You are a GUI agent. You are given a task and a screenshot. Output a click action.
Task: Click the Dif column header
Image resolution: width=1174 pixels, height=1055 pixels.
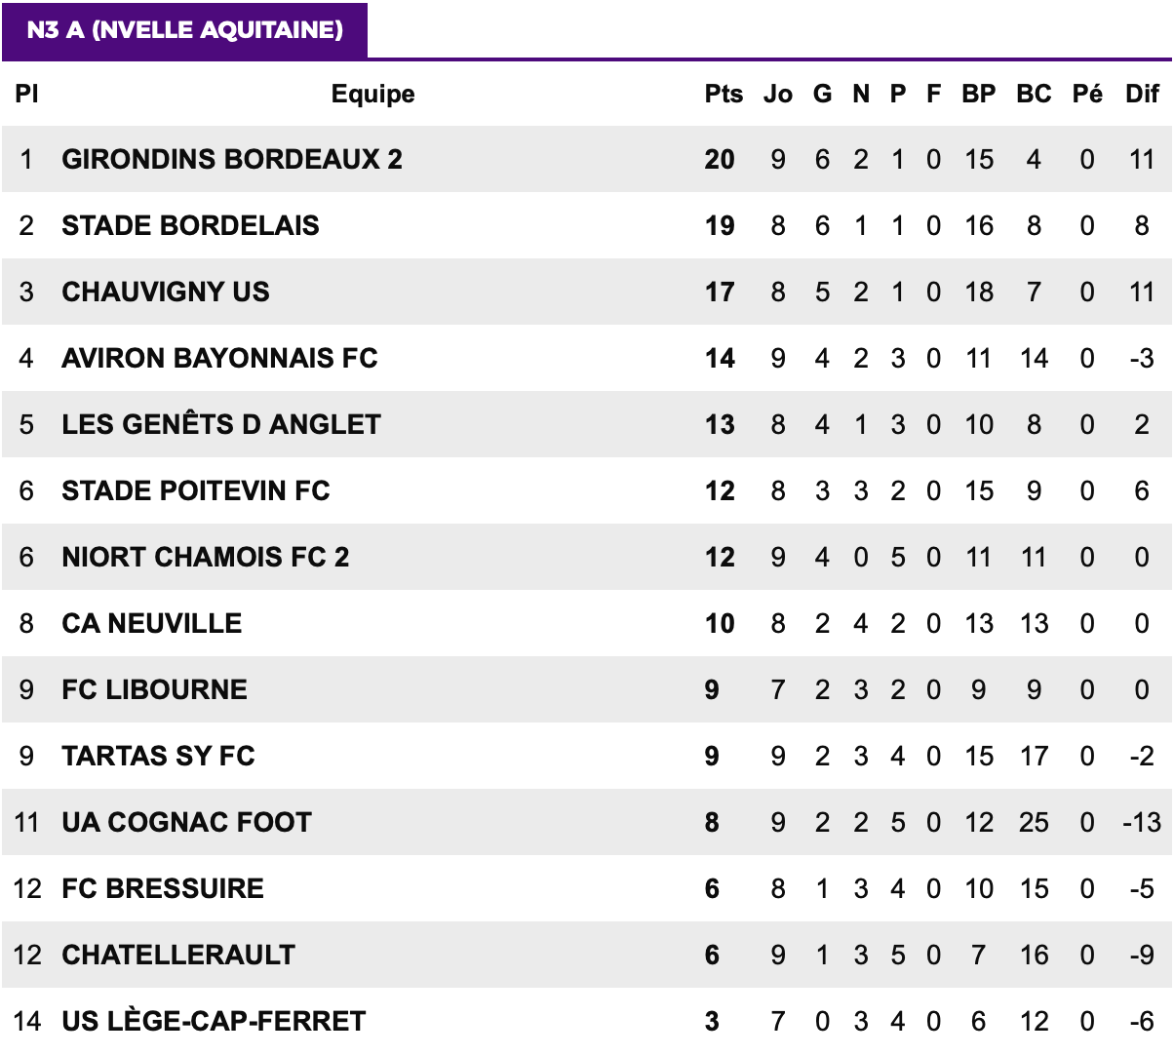pyautogui.click(x=1142, y=94)
